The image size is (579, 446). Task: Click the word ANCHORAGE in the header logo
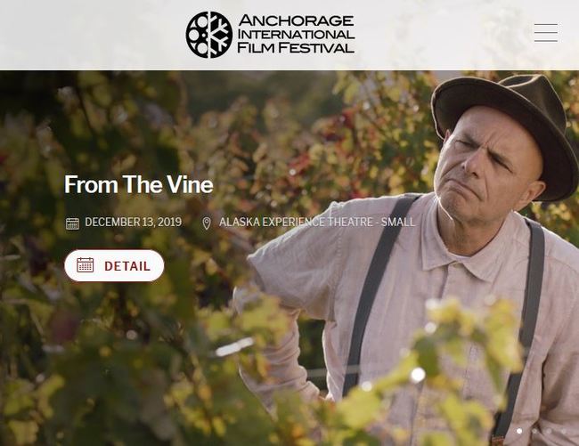[297, 20]
